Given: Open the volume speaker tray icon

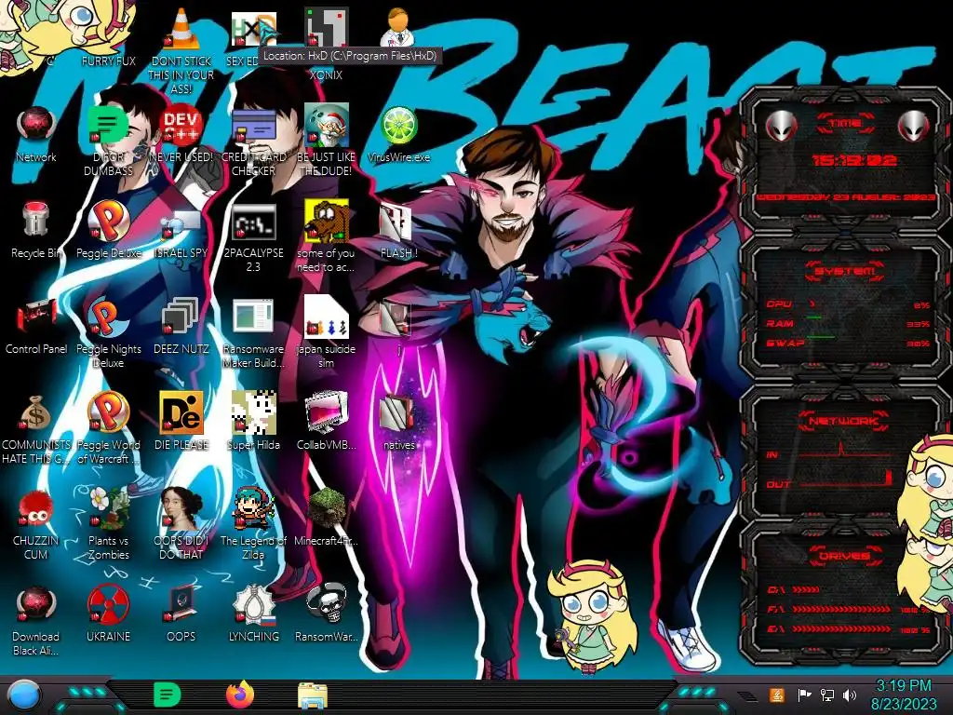Looking at the screenshot, I should tap(850, 695).
